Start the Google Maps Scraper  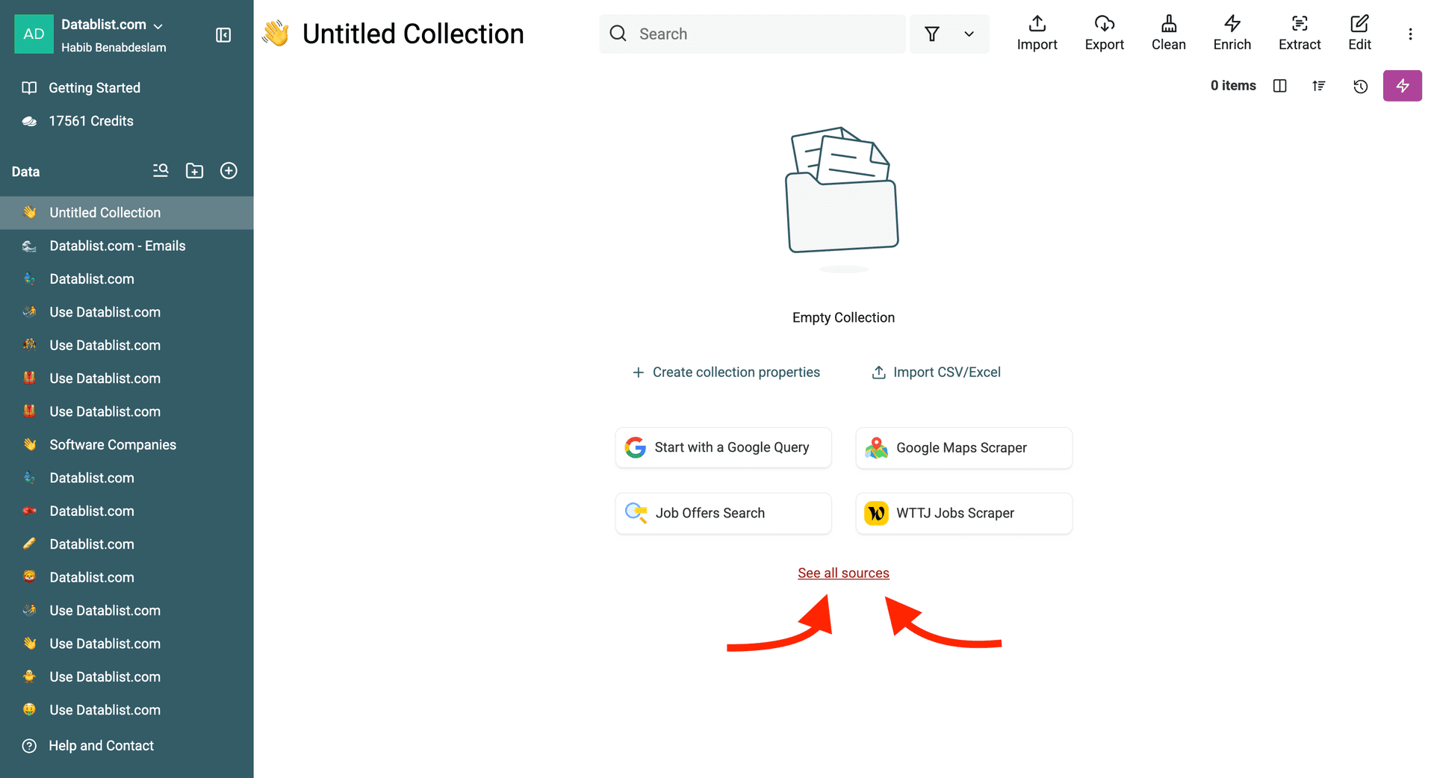pos(963,448)
